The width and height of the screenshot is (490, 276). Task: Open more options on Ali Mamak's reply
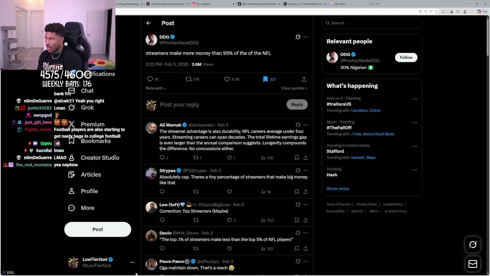[x=305, y=125]
